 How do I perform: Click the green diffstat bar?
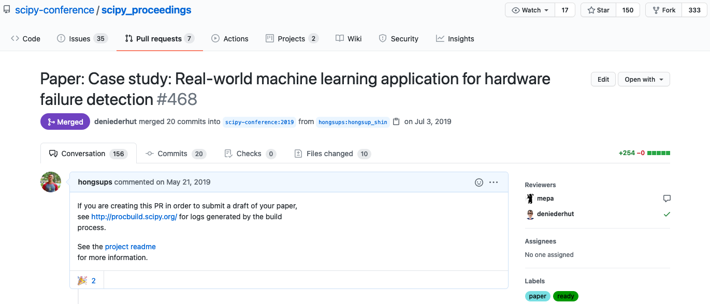(x=659, y=154)
